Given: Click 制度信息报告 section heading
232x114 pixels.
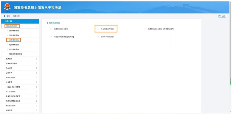Looking at the screenshot, I should coord(54,23).
